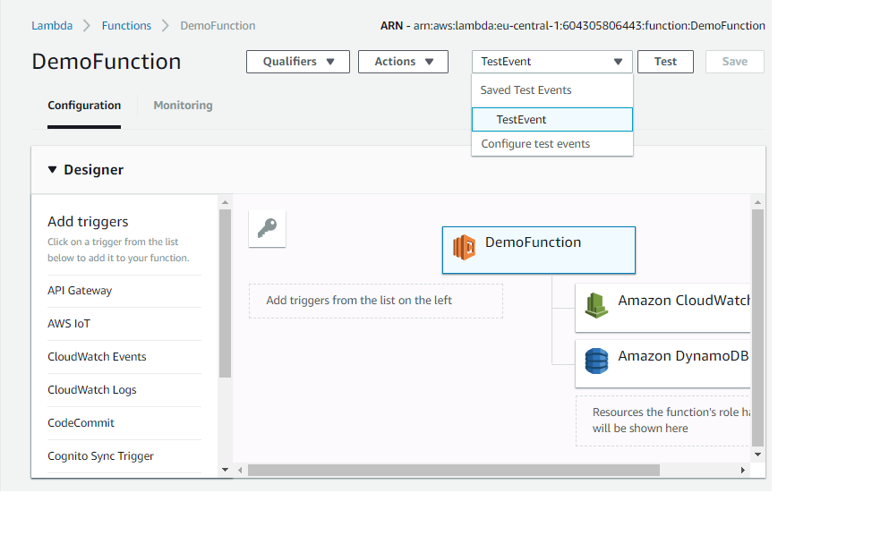Click trigger list scroll down arrow
This screenshot has width=889, height=544.
[x=225, y=470]
